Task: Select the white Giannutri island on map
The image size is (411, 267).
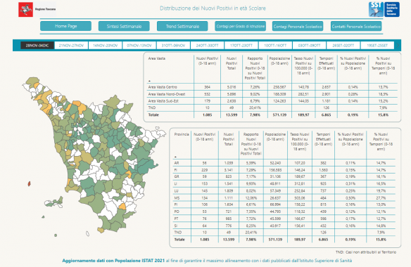Action: click(x=87, y=233)
